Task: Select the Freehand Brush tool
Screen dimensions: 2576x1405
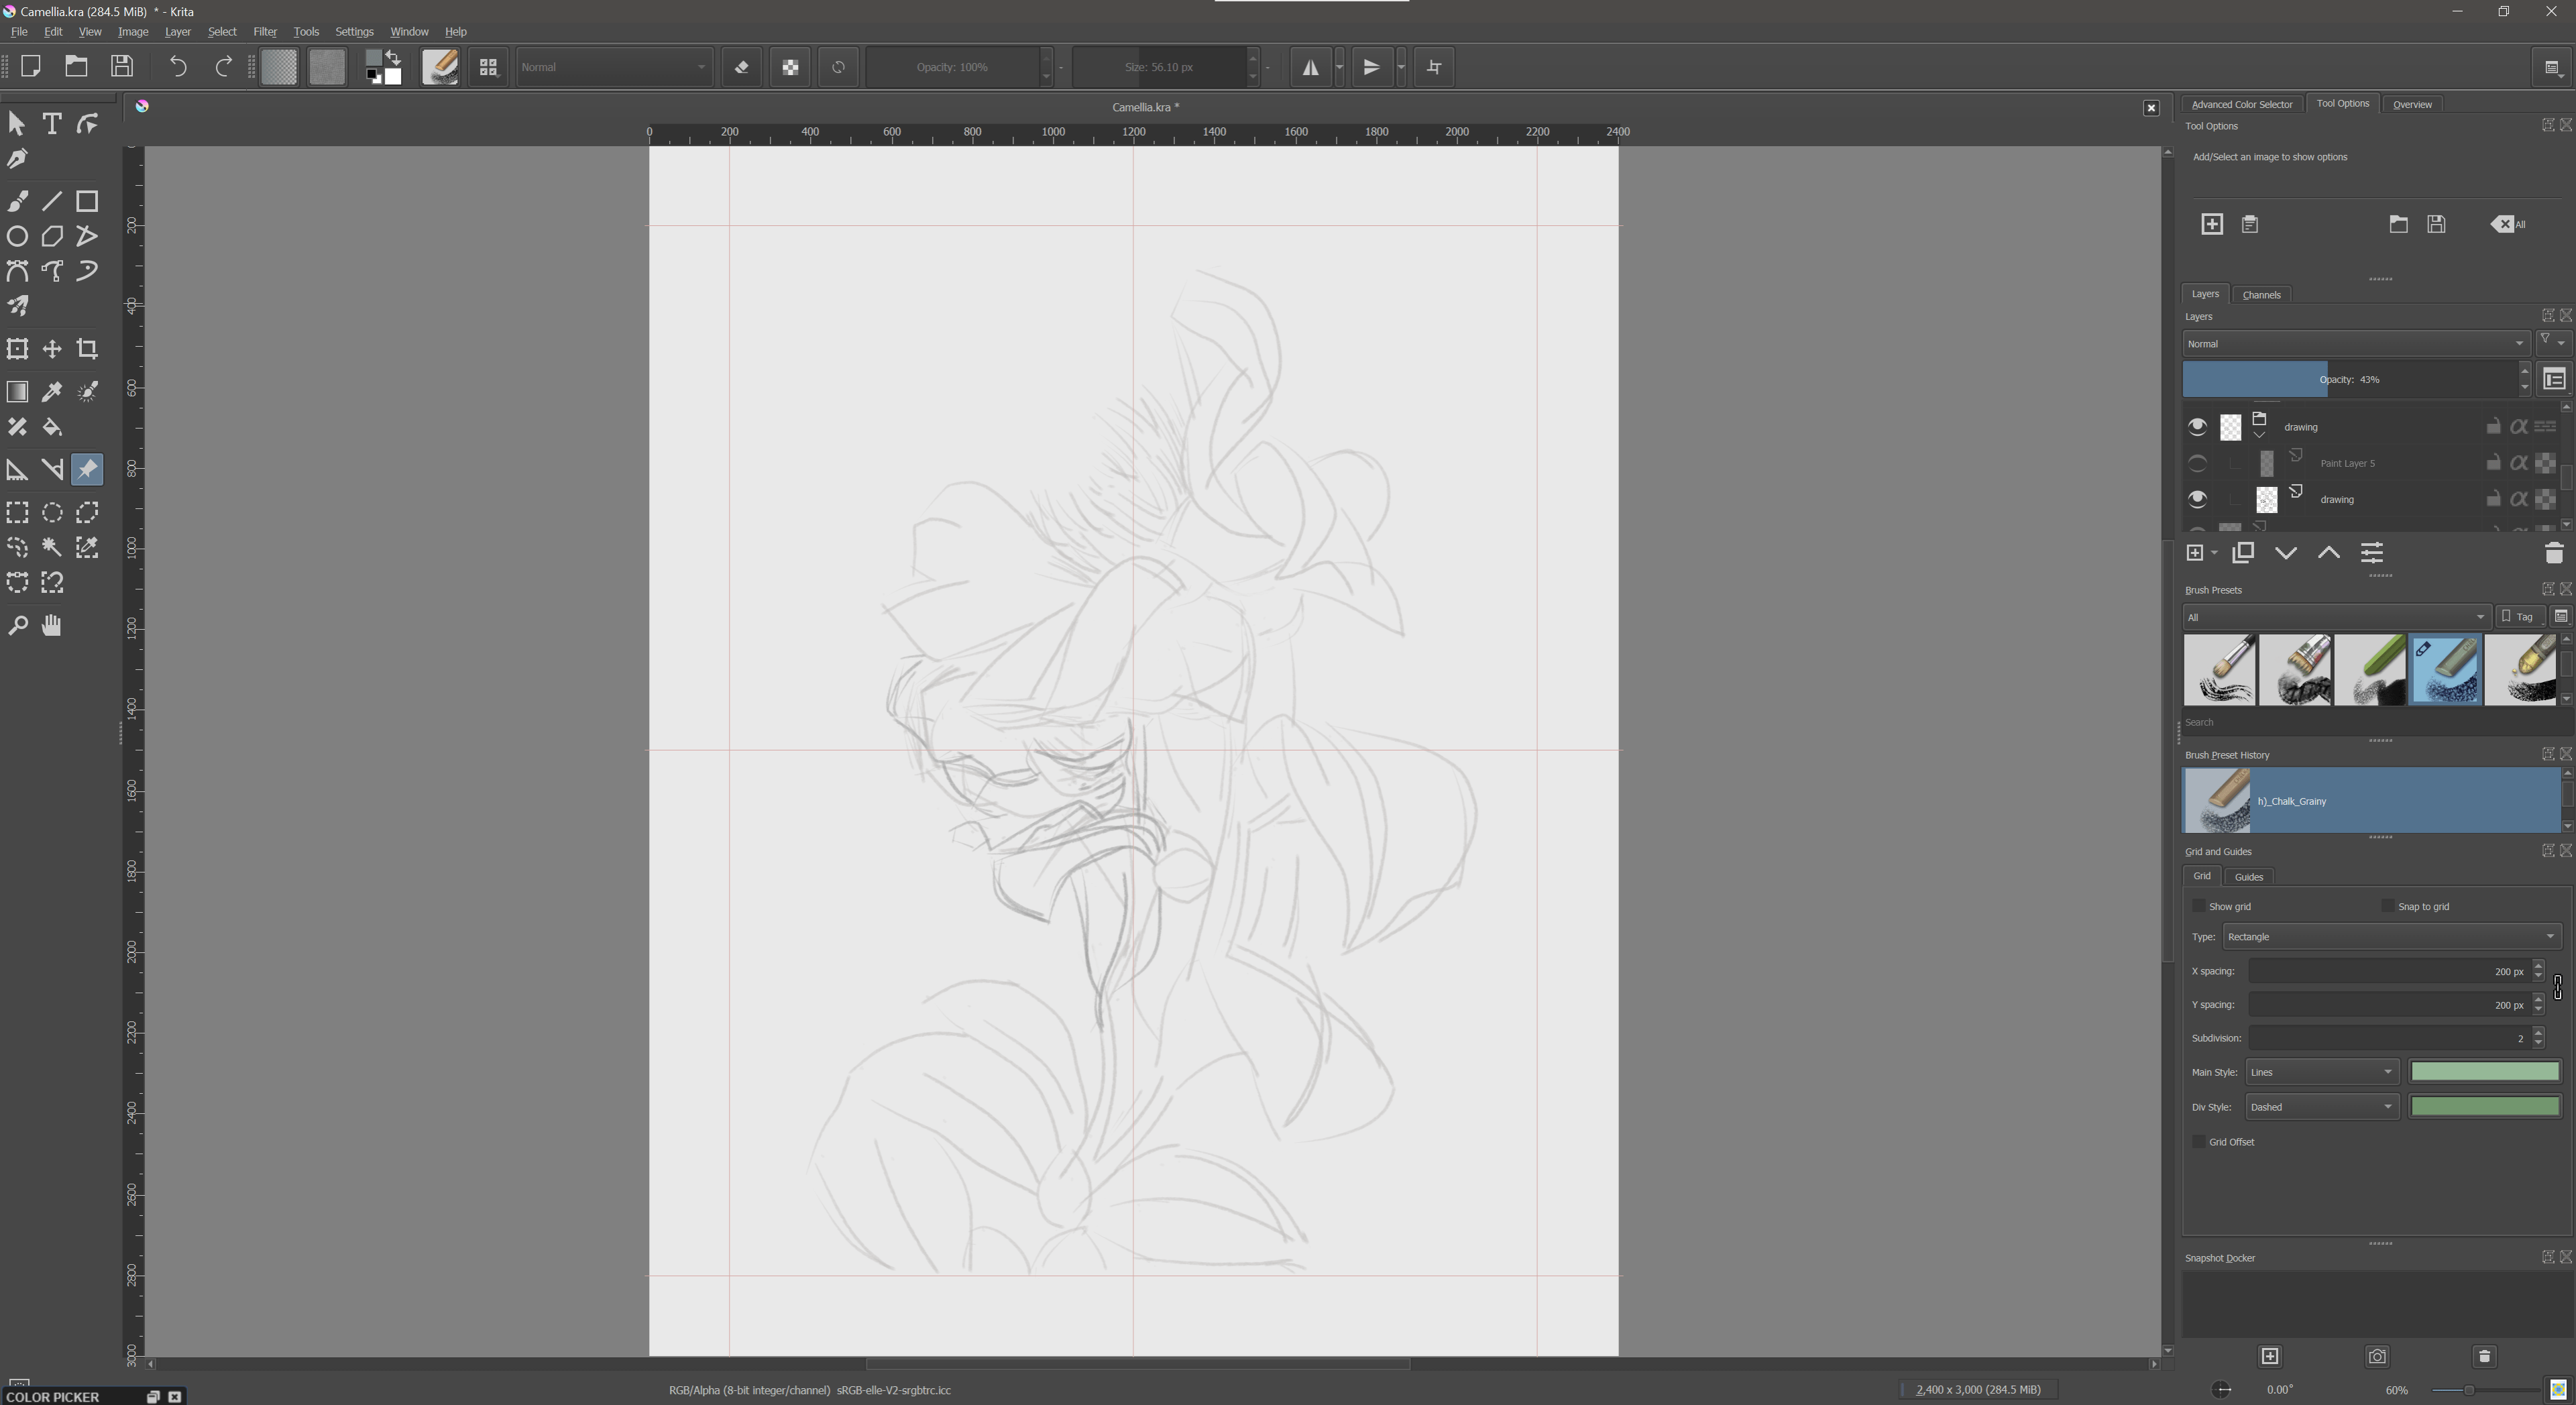Action: (17, 200)
